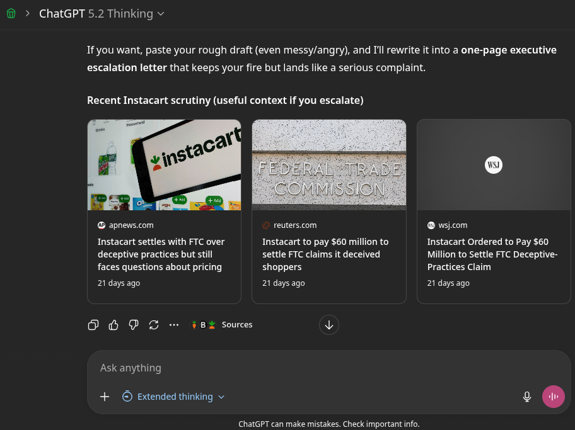Viewport: 575px width, 430px height.
Task: Click the thumbs down icon
Action: click(x=134, y=325)
